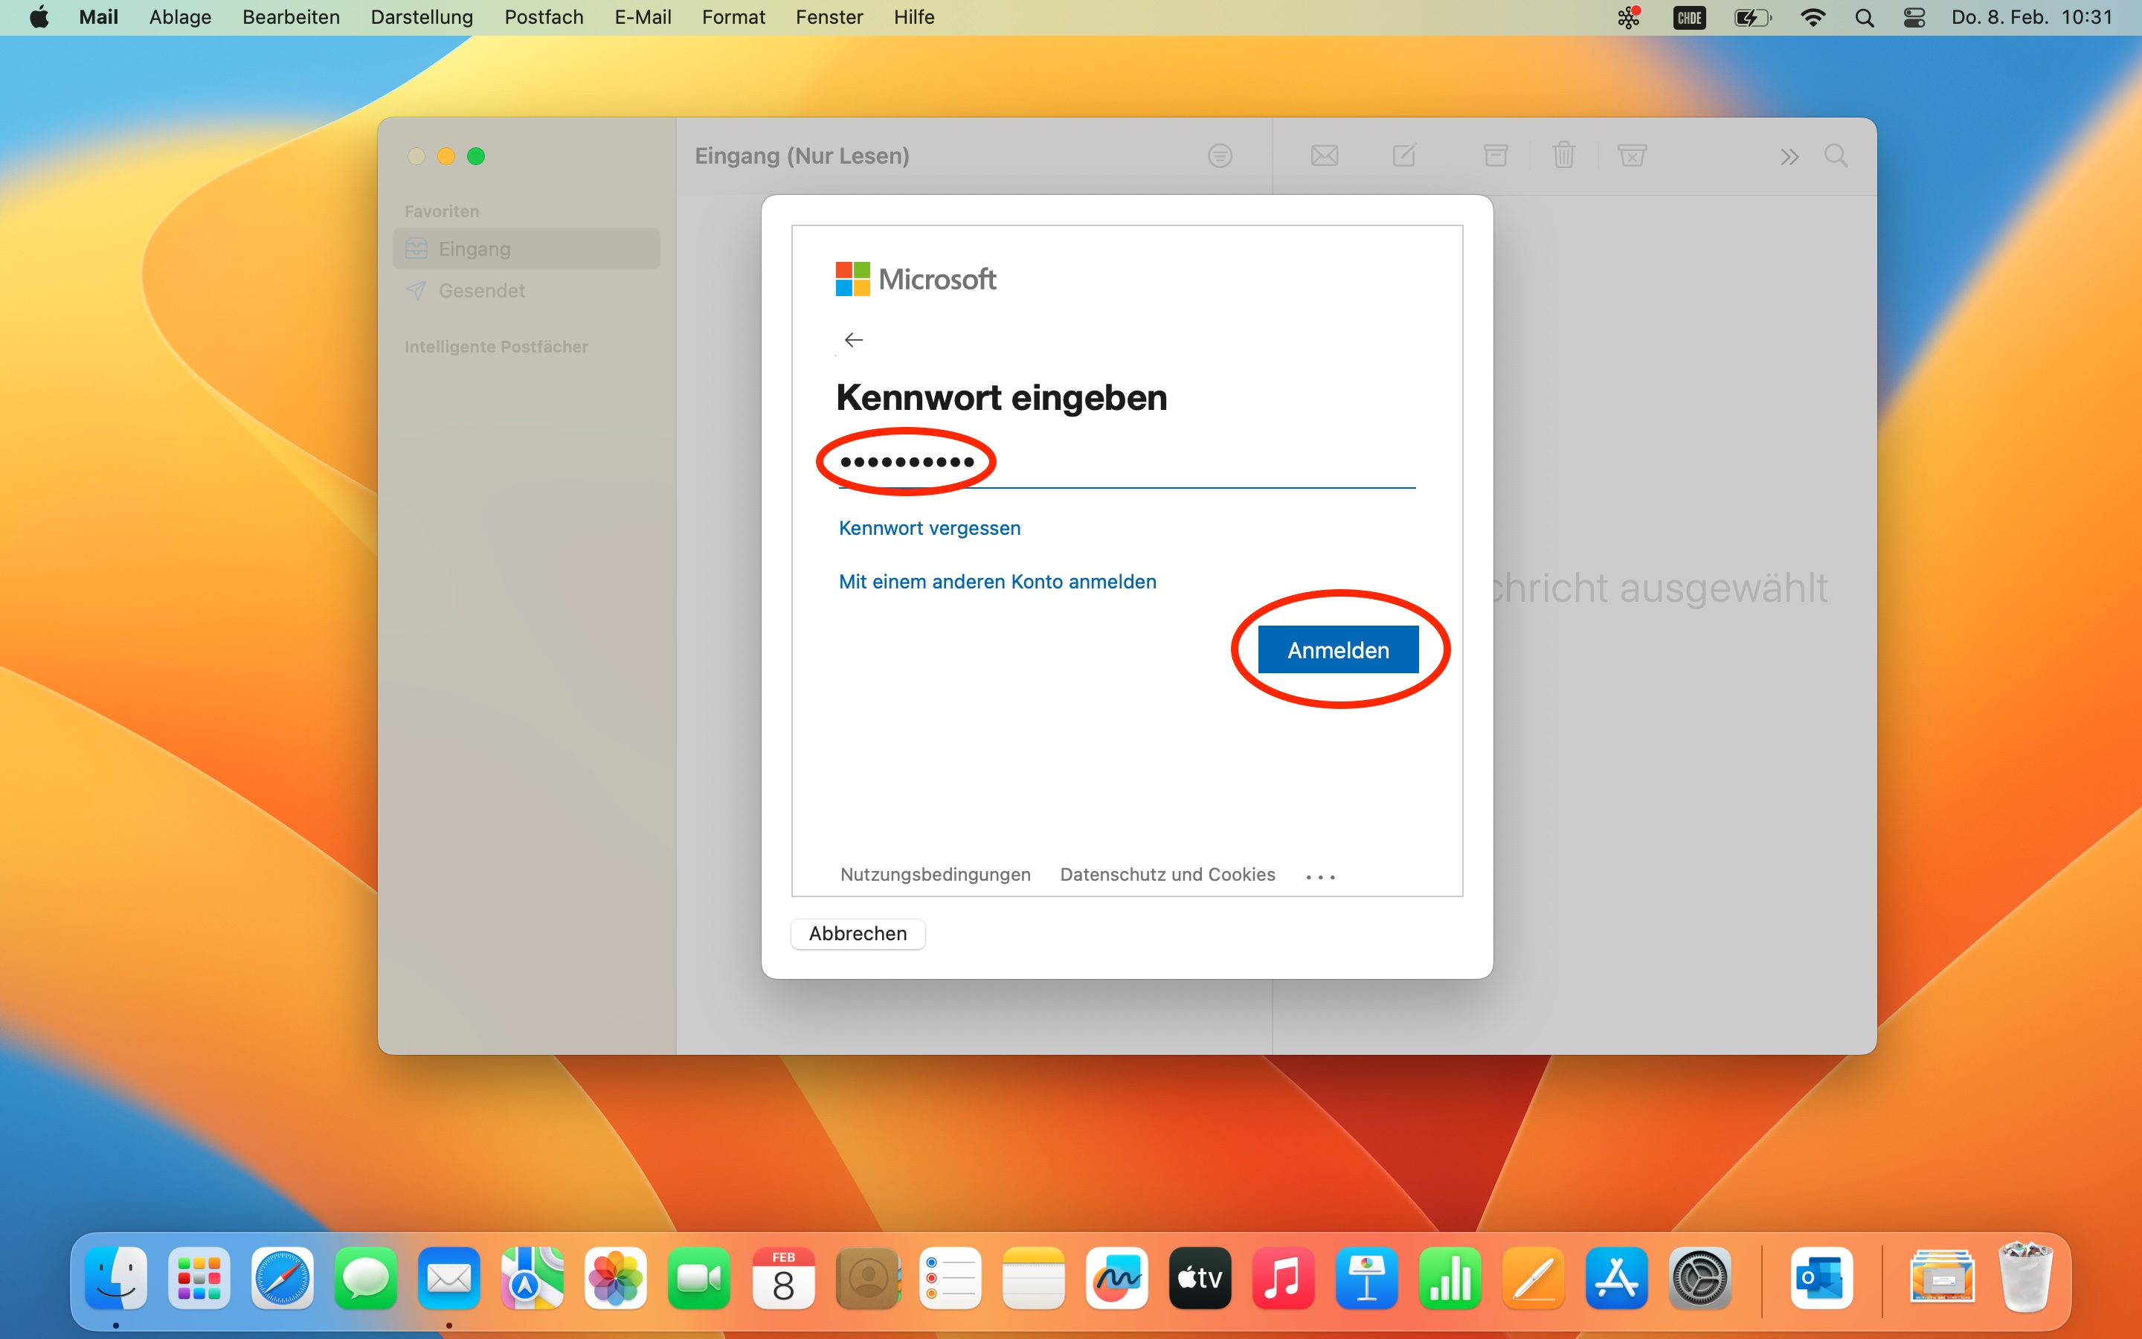Screen dimensions: 2142x1339
Task: Click the junk mail toolbar icon
Action: (x=1631, y=156)
